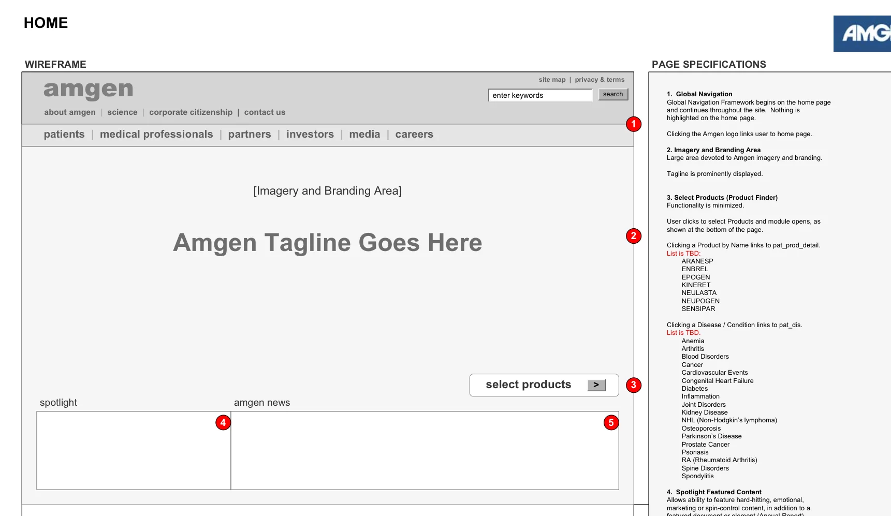This screenshot has width=891, height=516.
Task: Click the HOME page title
Action: [x=46, y=23]
